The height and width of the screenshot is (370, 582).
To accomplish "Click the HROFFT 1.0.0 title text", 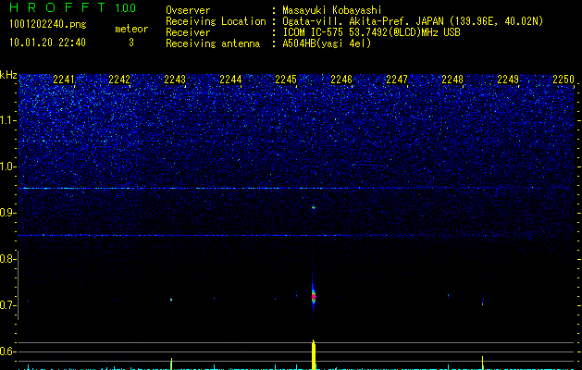I will pos(73,7).
